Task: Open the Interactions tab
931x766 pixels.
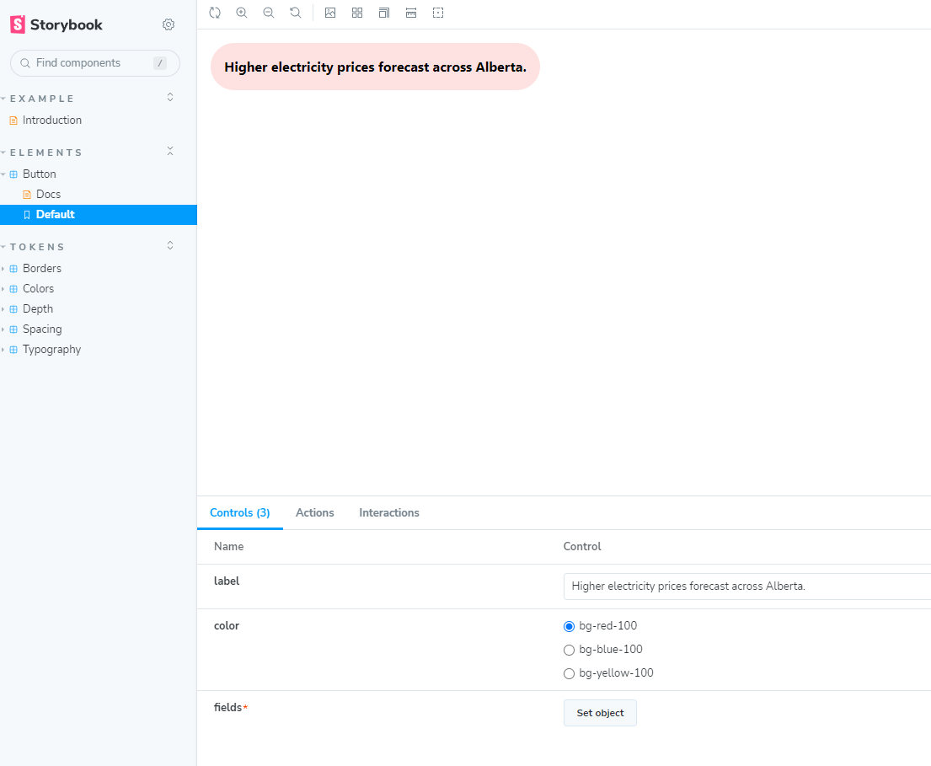Action: [x=389, y=512]
